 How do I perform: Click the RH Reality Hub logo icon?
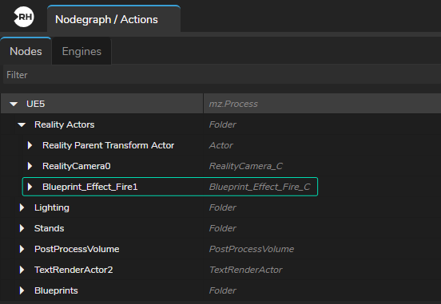24,17
